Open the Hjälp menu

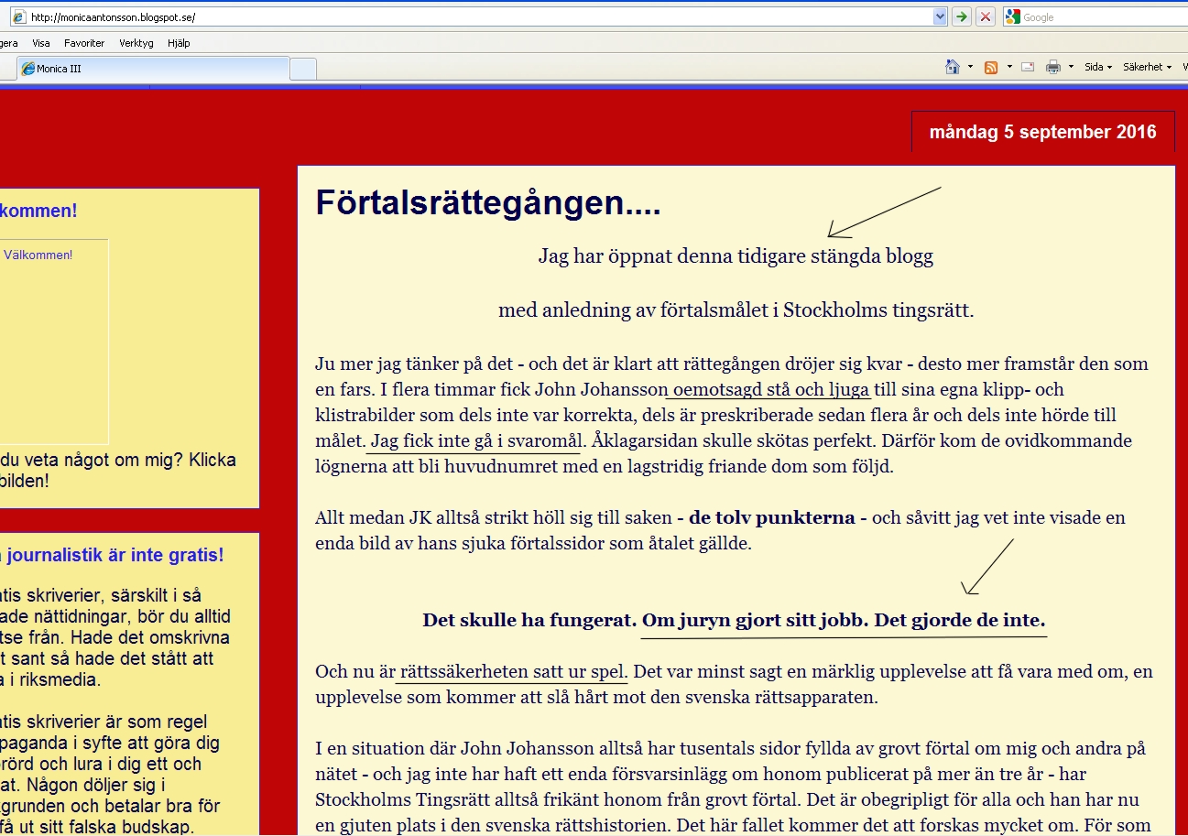pos(178,43)
